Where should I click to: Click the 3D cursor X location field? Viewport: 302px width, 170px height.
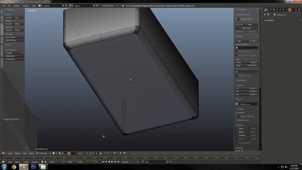(x=246, y=88)
